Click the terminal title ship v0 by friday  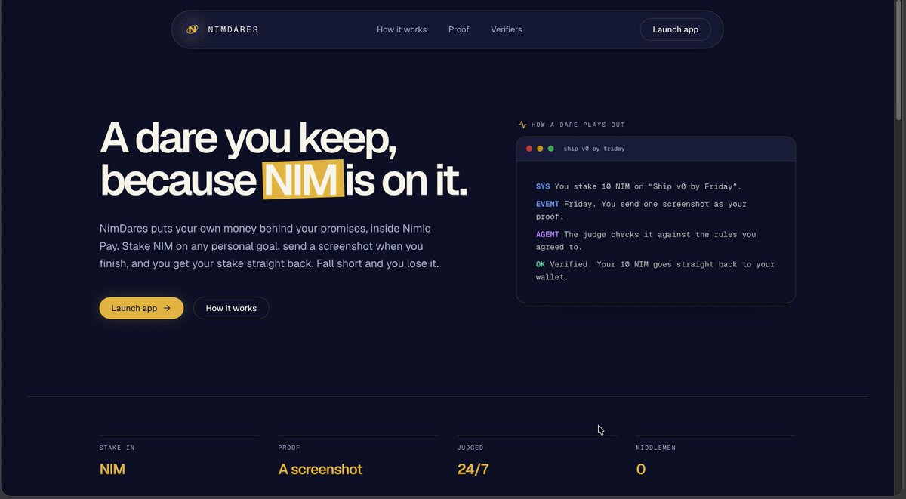pos(594,149)
